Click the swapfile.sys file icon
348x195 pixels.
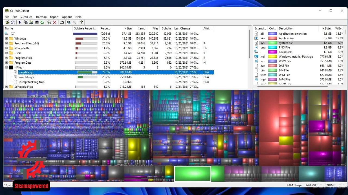click(x=15, y=77)
